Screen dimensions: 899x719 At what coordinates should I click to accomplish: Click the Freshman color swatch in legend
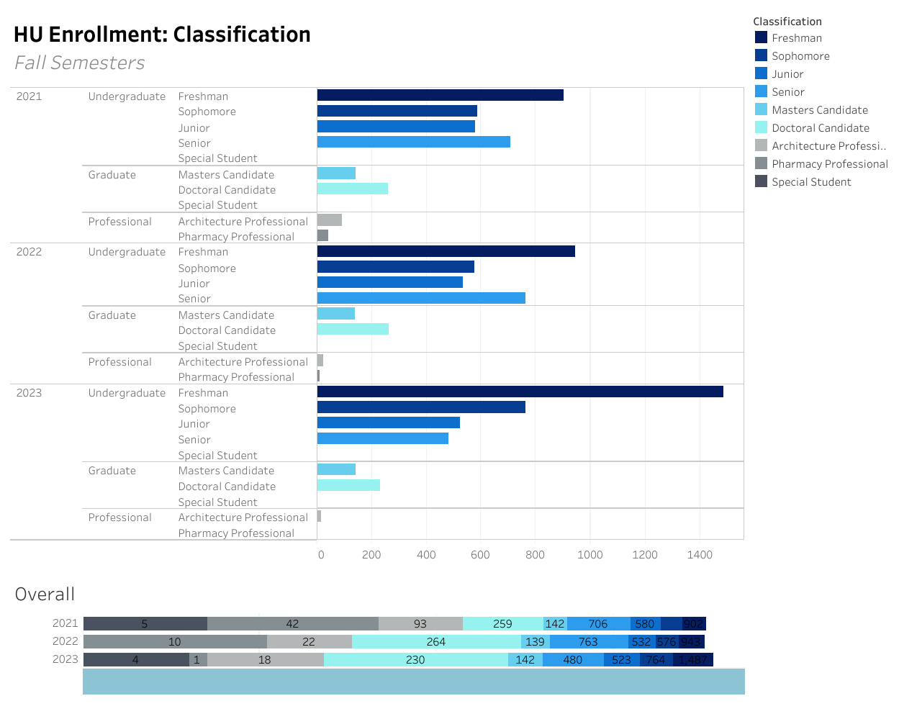pyautogui.click(x=761, y=37)
